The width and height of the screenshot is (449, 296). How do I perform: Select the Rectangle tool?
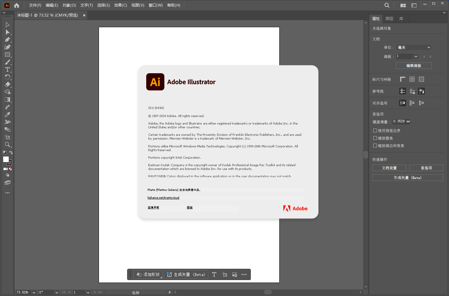[x=8, y=55]
